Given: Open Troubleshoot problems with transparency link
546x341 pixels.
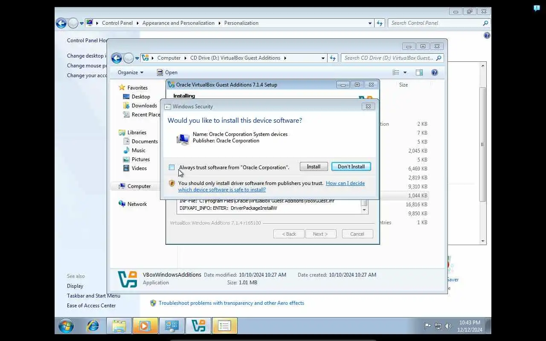Looking at the screenshot, I should (x=231, y=303).
